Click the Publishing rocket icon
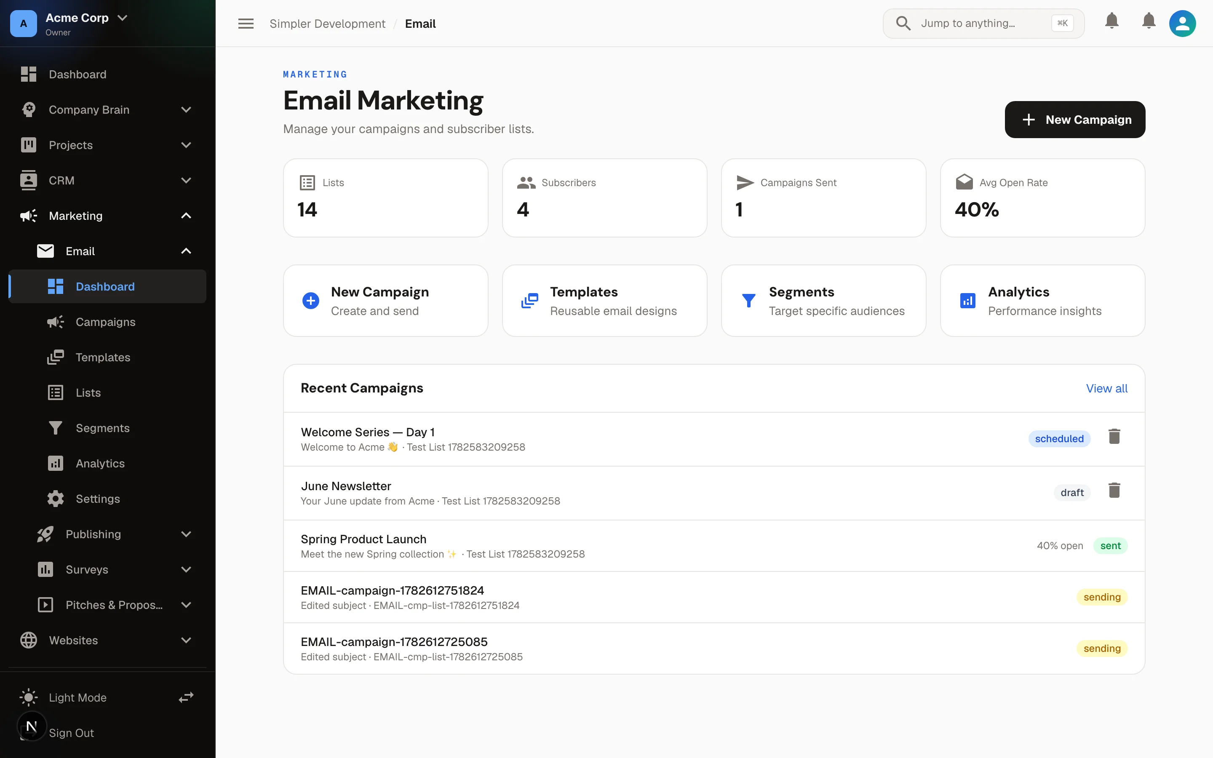Screen dimensions: 1213x758 coord(45,534)
